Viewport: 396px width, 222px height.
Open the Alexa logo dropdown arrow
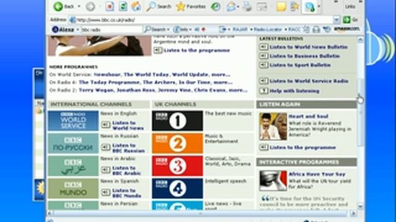78,30
